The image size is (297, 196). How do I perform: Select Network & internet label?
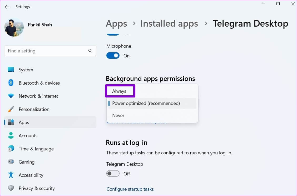pos(38,96)
